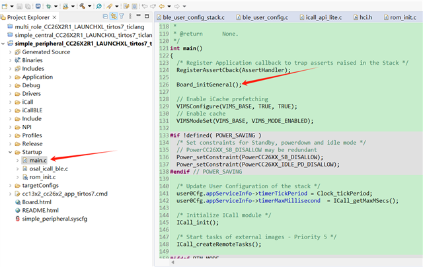The image size is (423, 267).
Task: Click the Forward navigation arrow
Action: click(177, 6)
